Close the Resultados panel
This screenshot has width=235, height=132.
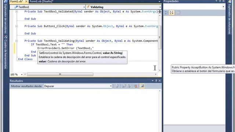160,81
